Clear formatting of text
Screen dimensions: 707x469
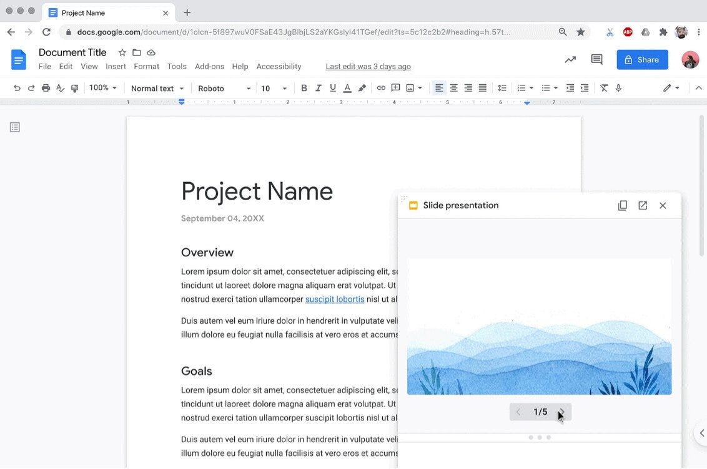603,88
